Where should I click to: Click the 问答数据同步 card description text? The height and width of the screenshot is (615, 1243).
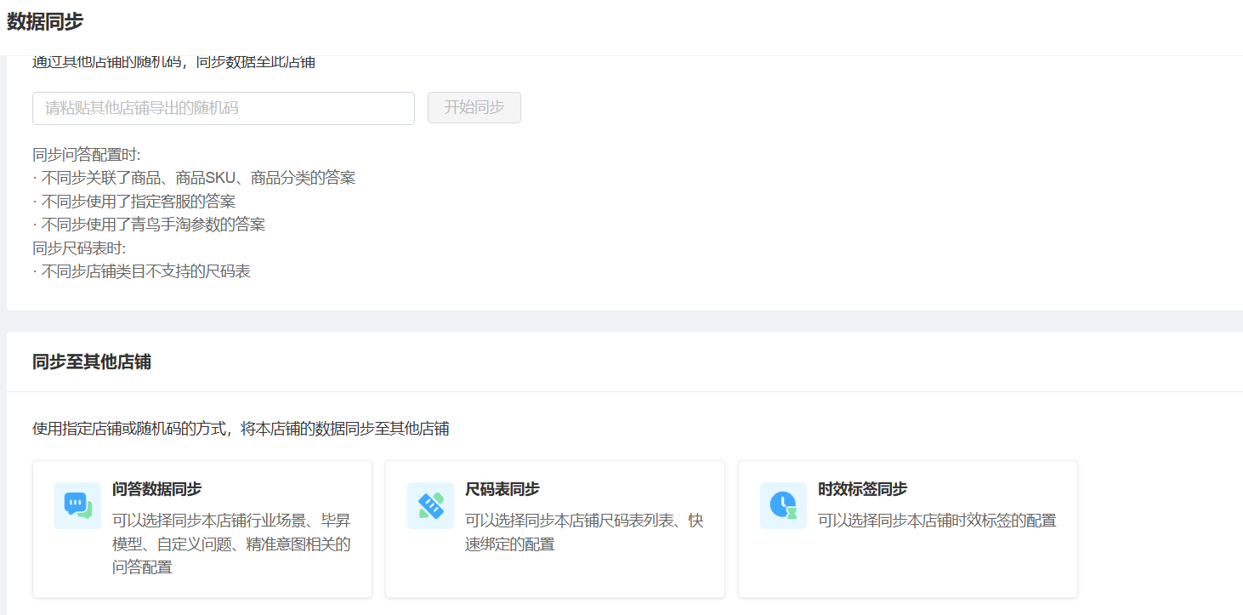tap(231, 544)
